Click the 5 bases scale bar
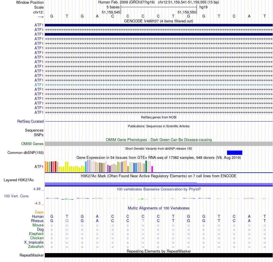273x262 pixels. point(159,7)
